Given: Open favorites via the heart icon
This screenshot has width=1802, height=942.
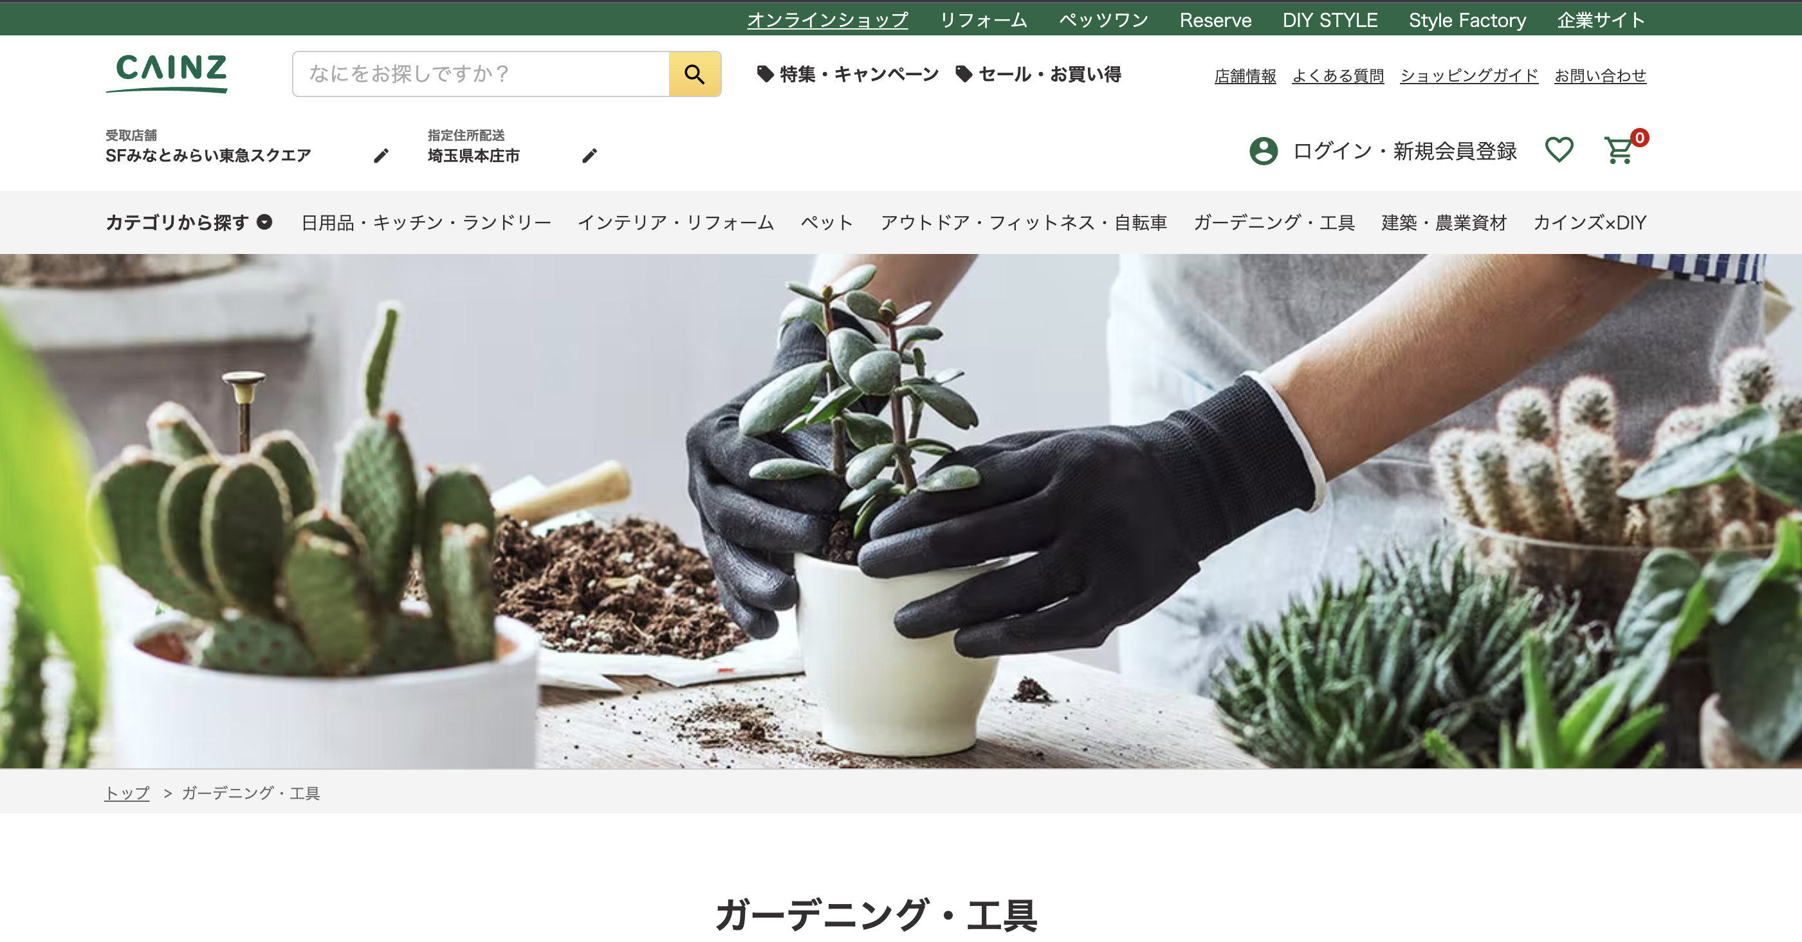Looking at the screenshot, I should (1559, 150).
